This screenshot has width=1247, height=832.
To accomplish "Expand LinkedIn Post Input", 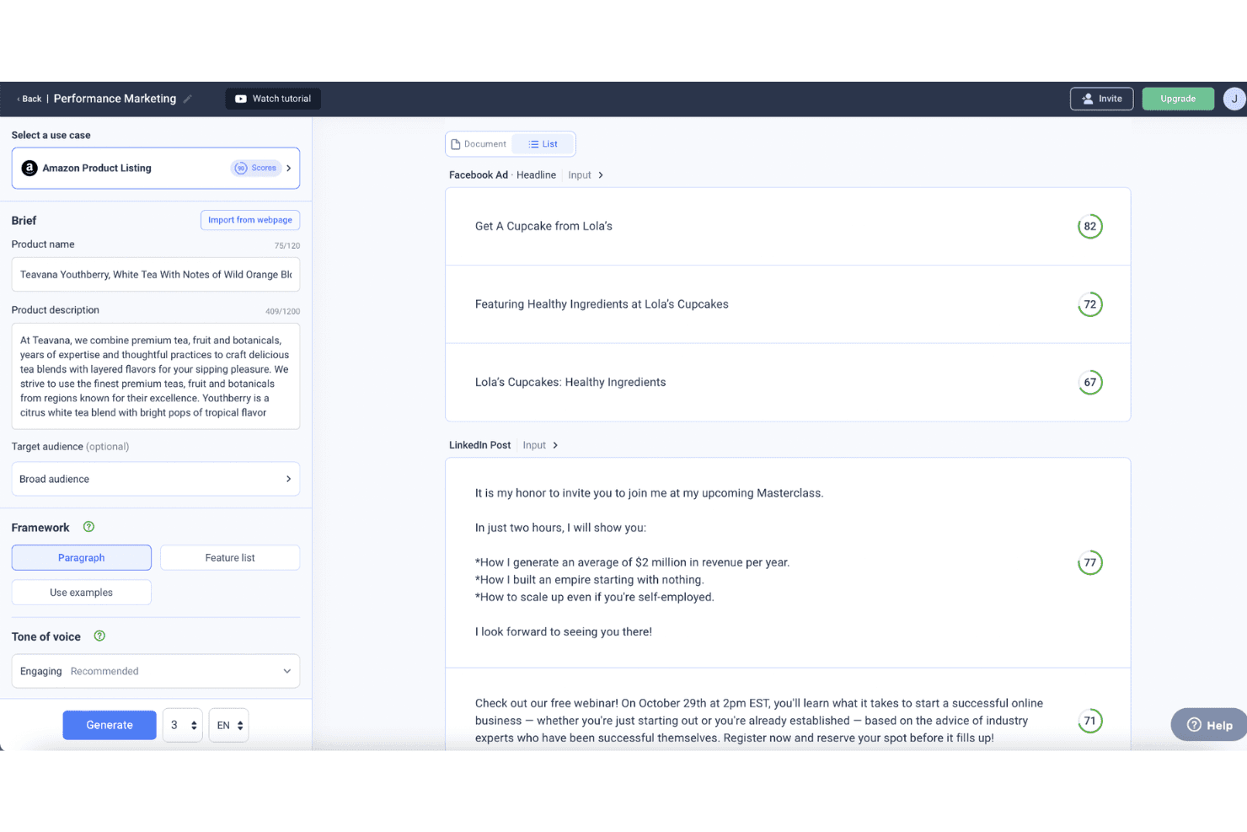I will click(x=540, y=445).
